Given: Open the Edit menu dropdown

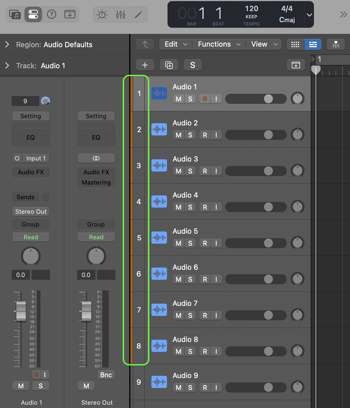Looking at the screenshot, I should coord(176,44).
